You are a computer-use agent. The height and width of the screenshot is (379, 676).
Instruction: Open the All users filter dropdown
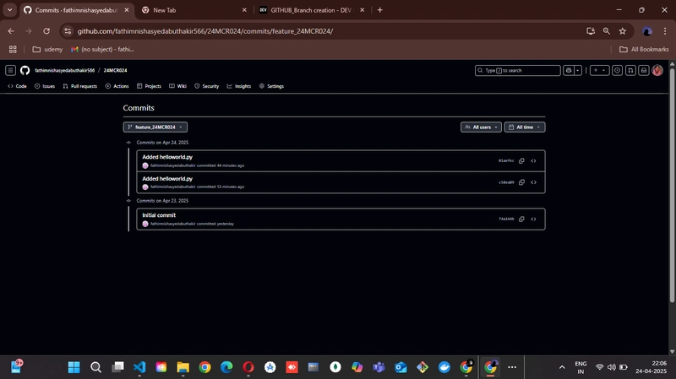click(x=481, y=127)
